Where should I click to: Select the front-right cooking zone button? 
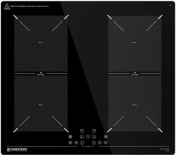pyautogui.click(x=94, y=137)
